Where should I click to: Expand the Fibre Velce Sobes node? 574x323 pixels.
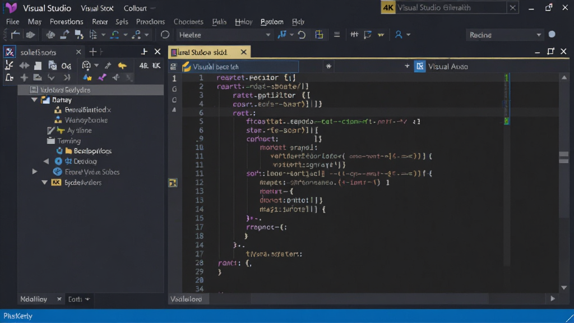[x=34, y=172]
